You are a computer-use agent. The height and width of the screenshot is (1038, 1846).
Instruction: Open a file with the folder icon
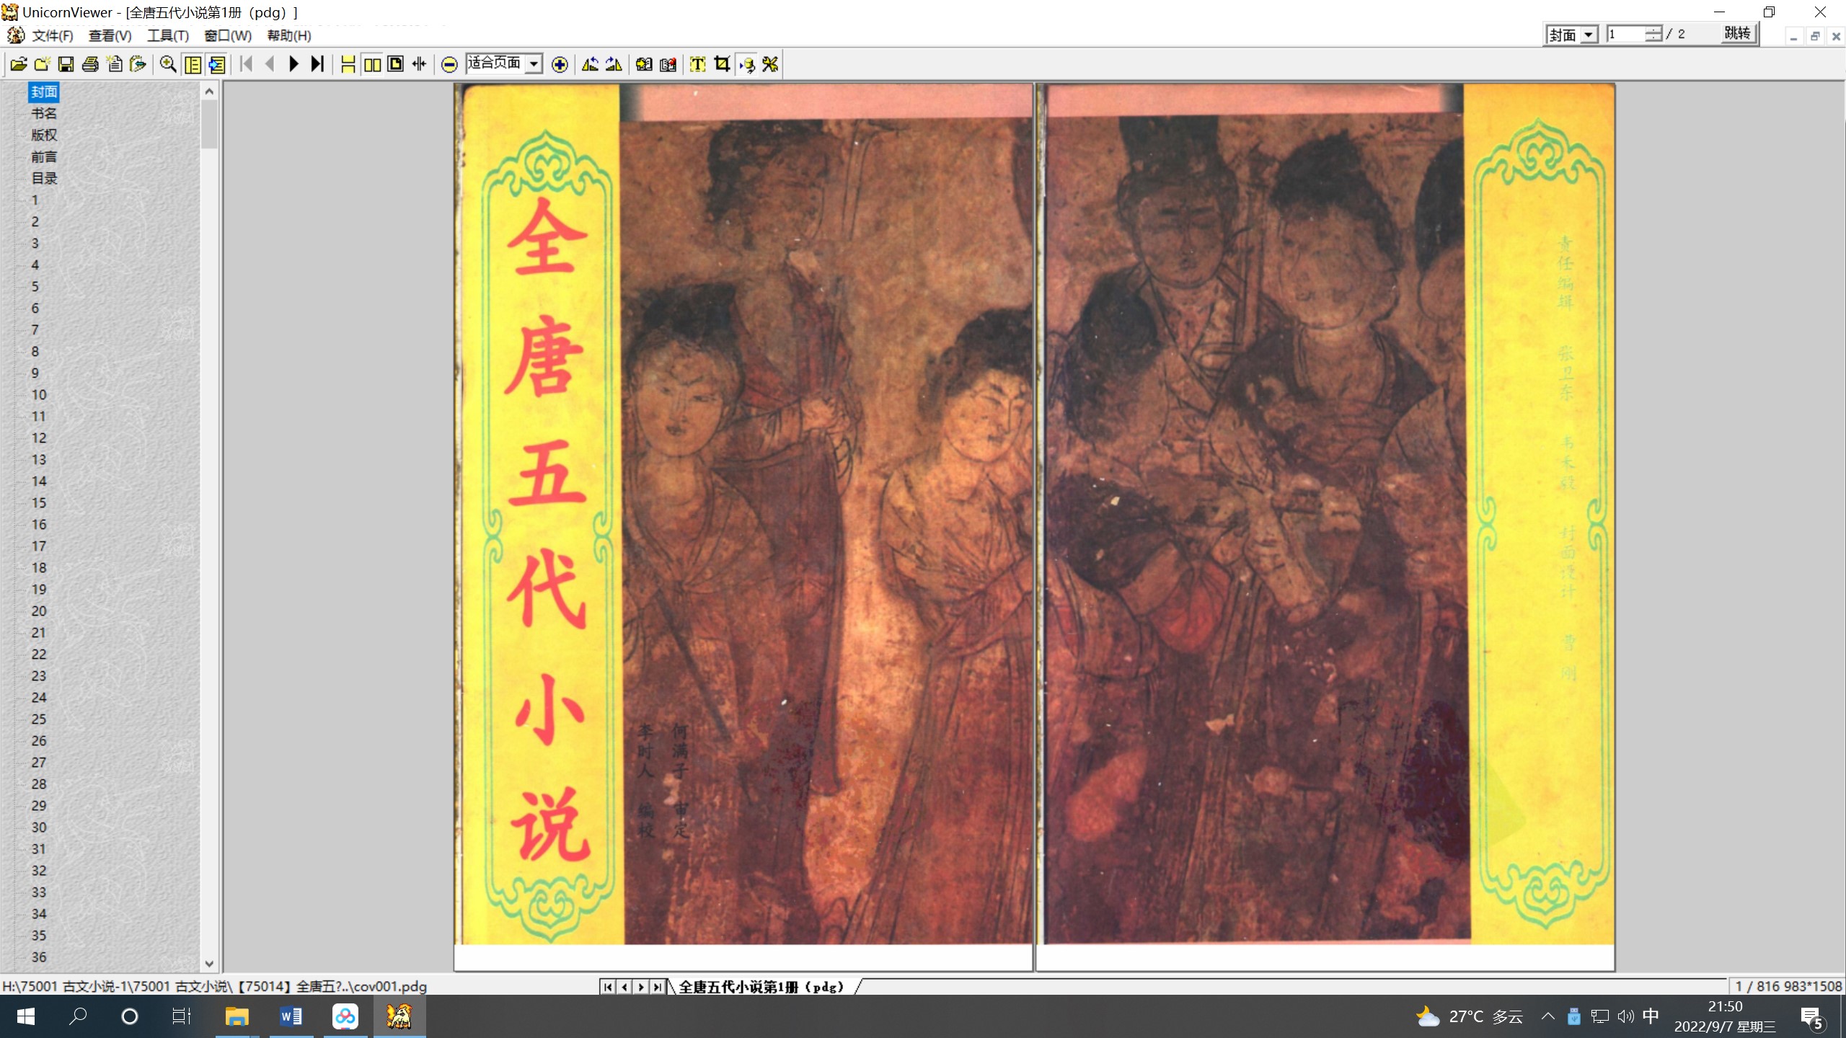click(18, 64)
